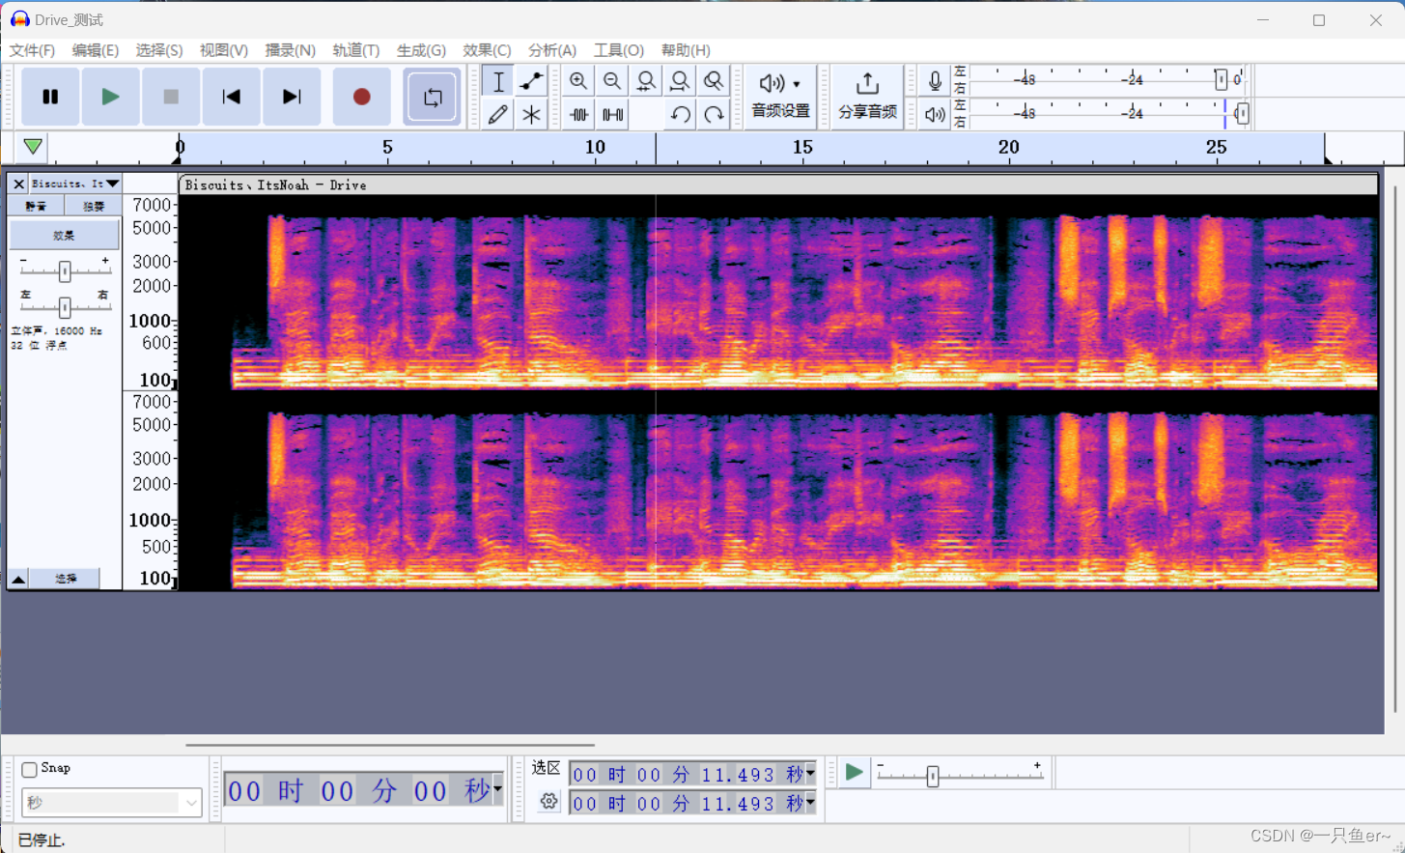
Task: Silence audio selection icon
Action: point(612,114)
